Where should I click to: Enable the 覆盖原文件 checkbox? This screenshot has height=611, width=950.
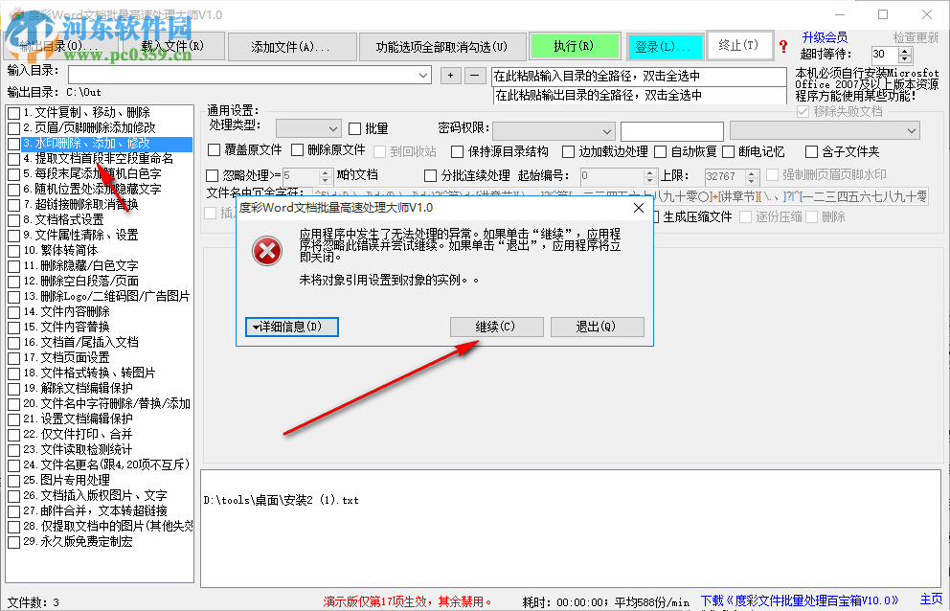tap(215, 150)
